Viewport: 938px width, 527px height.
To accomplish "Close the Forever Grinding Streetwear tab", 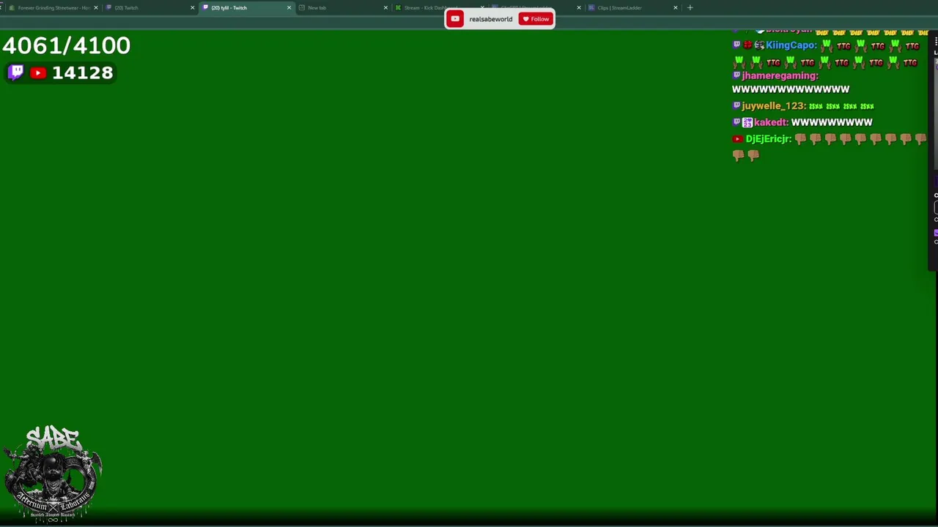I will tap(95, 7).
